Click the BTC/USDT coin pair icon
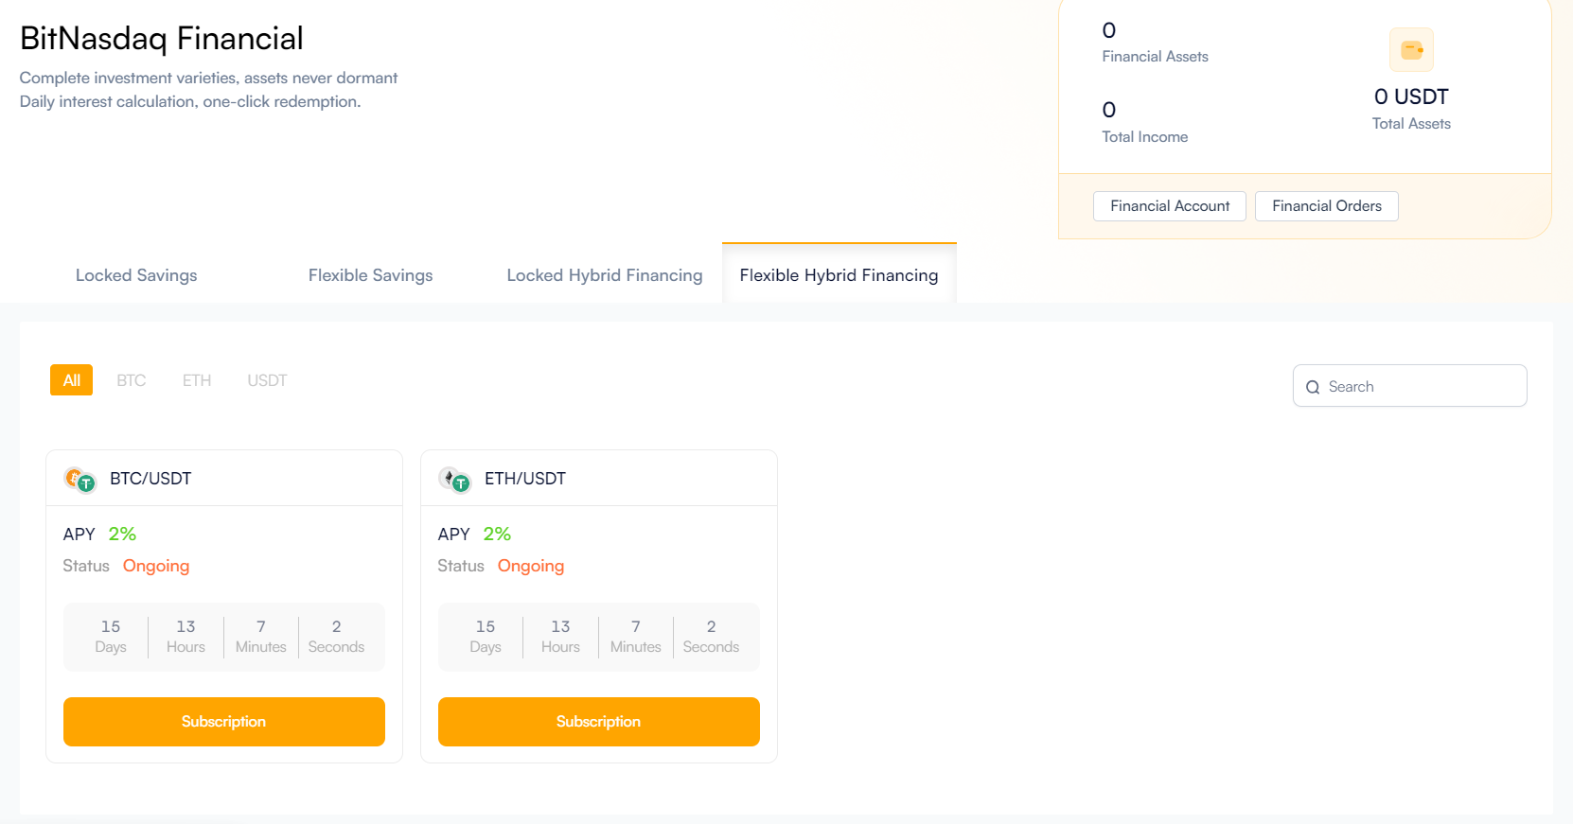This screenshot has height=824, width=1573. point(80,480)
